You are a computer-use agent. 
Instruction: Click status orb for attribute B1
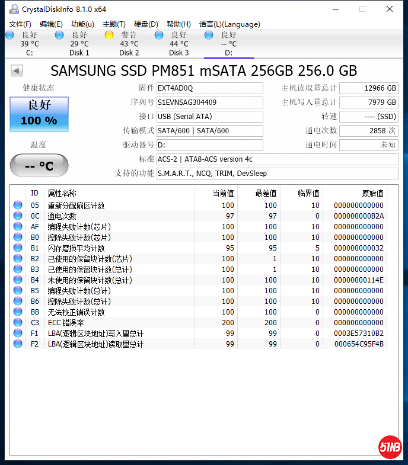tap(18, 248)
